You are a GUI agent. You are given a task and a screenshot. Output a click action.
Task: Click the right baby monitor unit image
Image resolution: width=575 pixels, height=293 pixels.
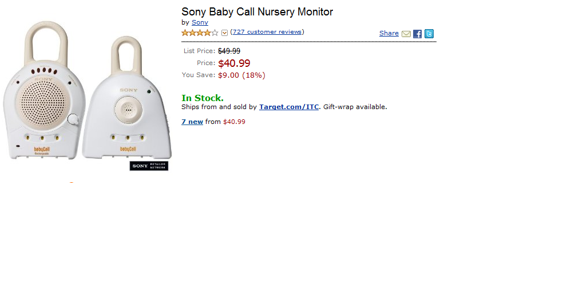pos(128,103)
